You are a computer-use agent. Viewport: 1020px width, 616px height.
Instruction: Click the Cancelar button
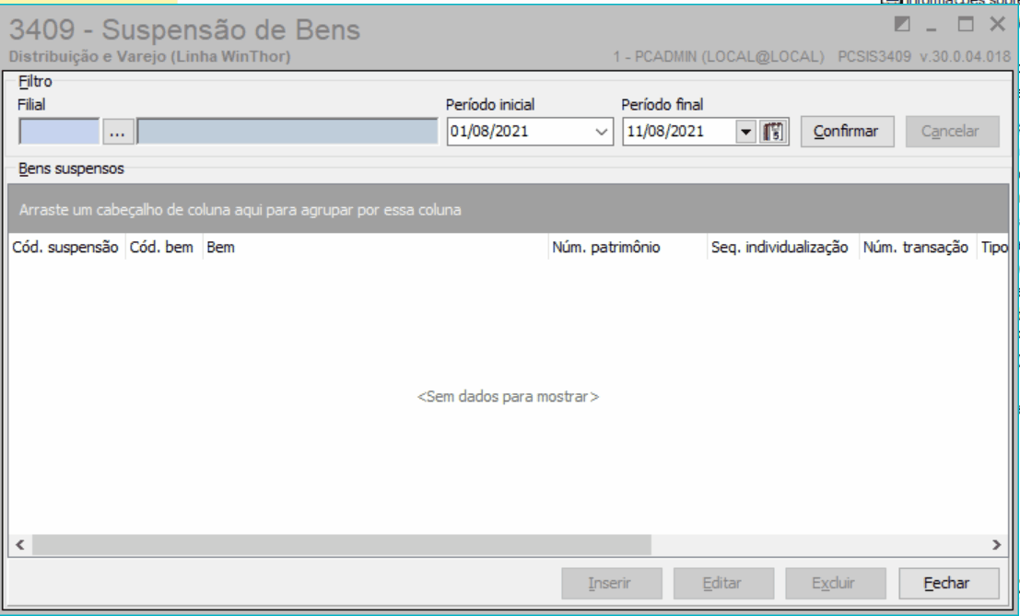(x=952, y=132)
